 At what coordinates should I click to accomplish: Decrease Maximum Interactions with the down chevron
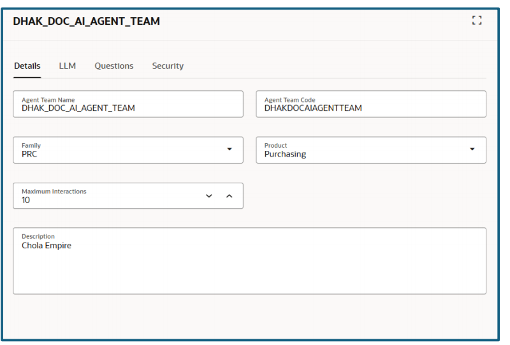208,195
